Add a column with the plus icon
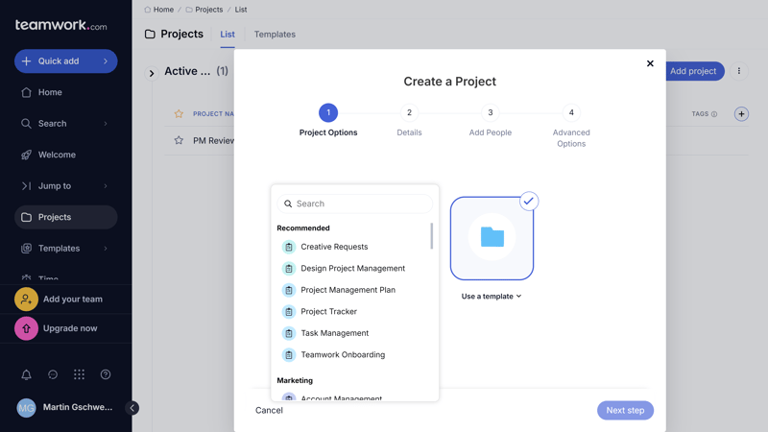768x432 pixels. point(741,114)
